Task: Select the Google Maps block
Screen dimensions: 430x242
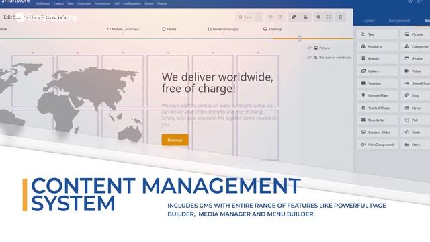Action: [378, 95]
